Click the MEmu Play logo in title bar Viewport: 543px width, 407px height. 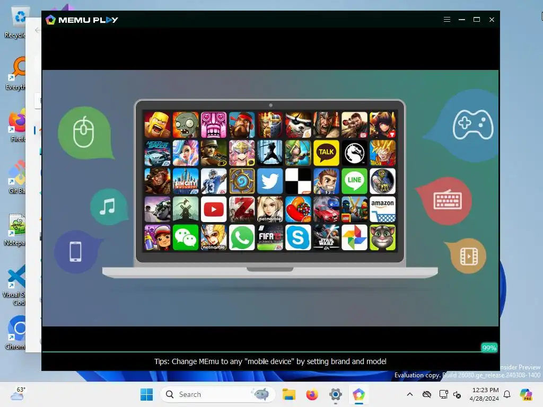click(82, 20)
